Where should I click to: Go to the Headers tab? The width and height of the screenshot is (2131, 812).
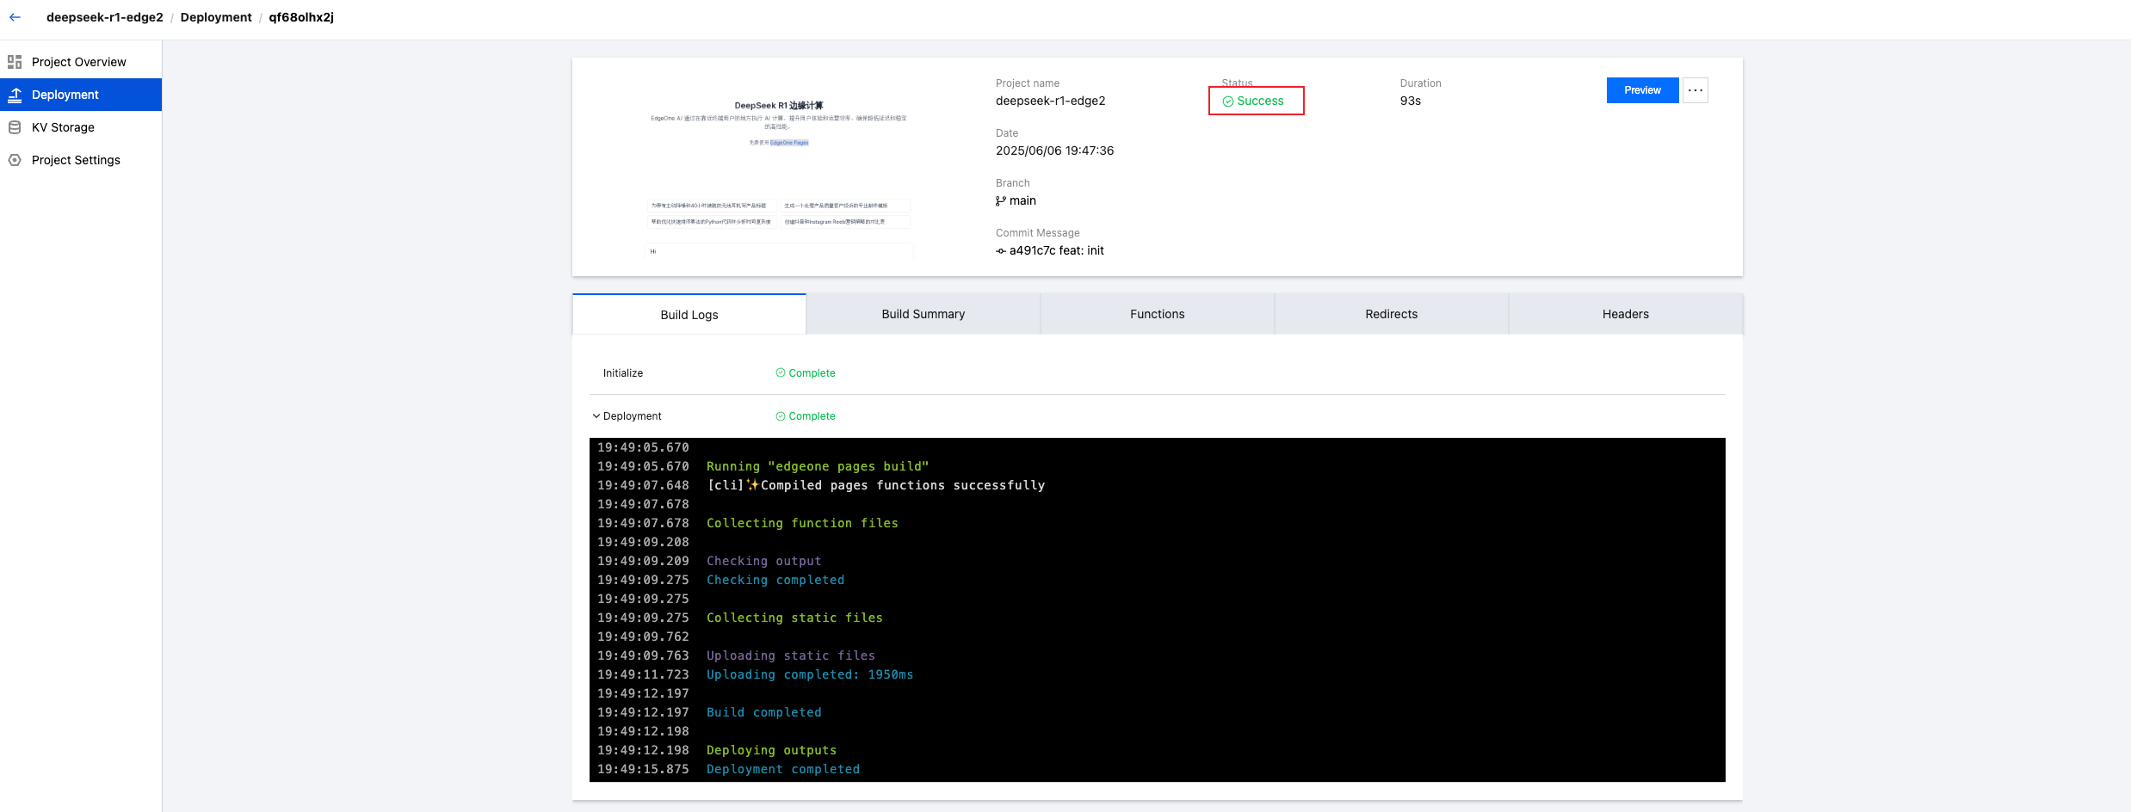tap(1625, 314)
